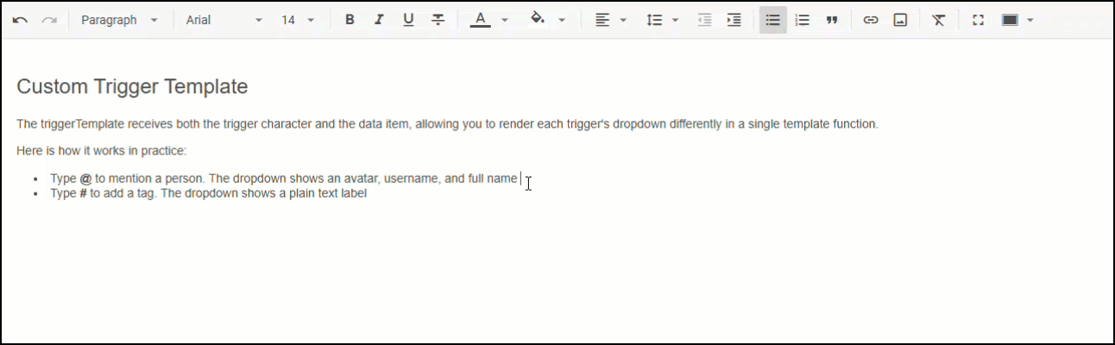The width and height of the screenshot is (1115, 345).
Task: Toggle italic formatting
Action: coord(379,20)
